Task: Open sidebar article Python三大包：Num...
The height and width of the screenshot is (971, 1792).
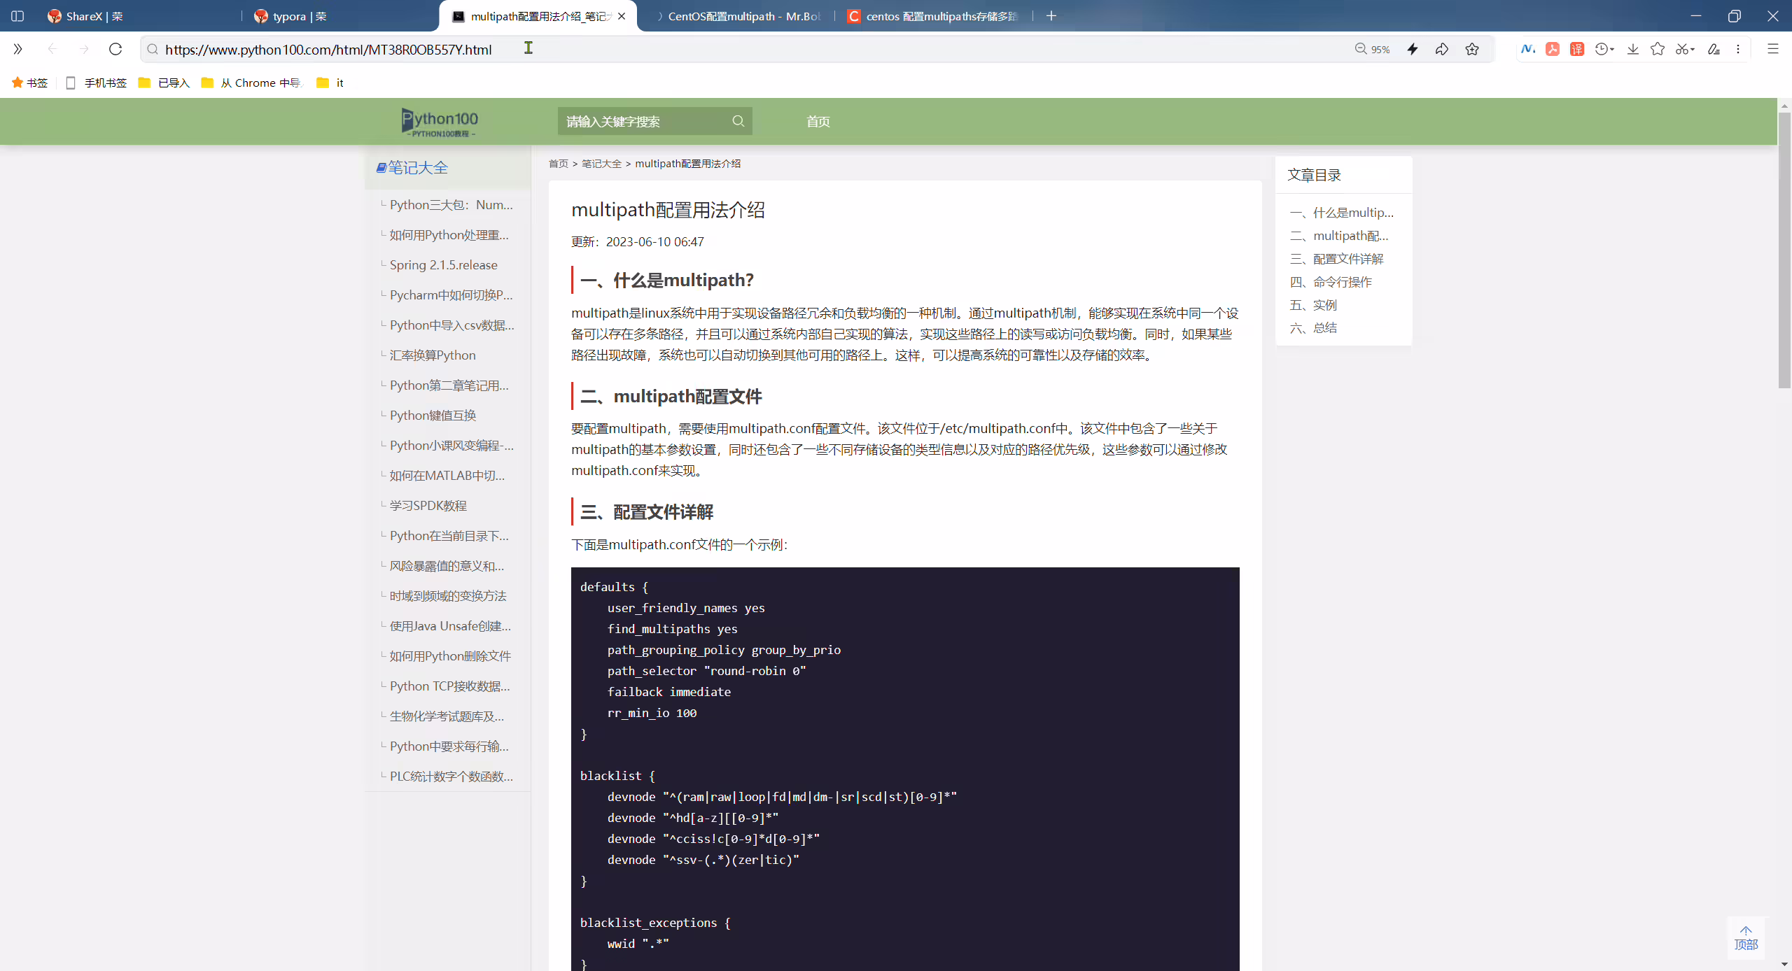Action: click(451, 205)
